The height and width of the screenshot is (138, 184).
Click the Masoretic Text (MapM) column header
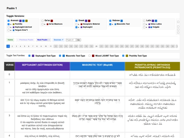(x=97, y=66)
